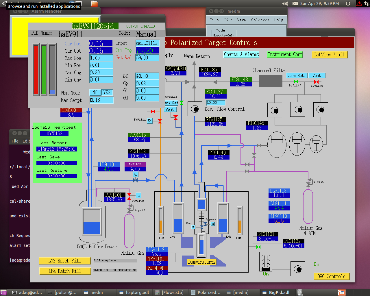Open the Edit menu in the medm window
370x296 pixels.
(228, 20)
